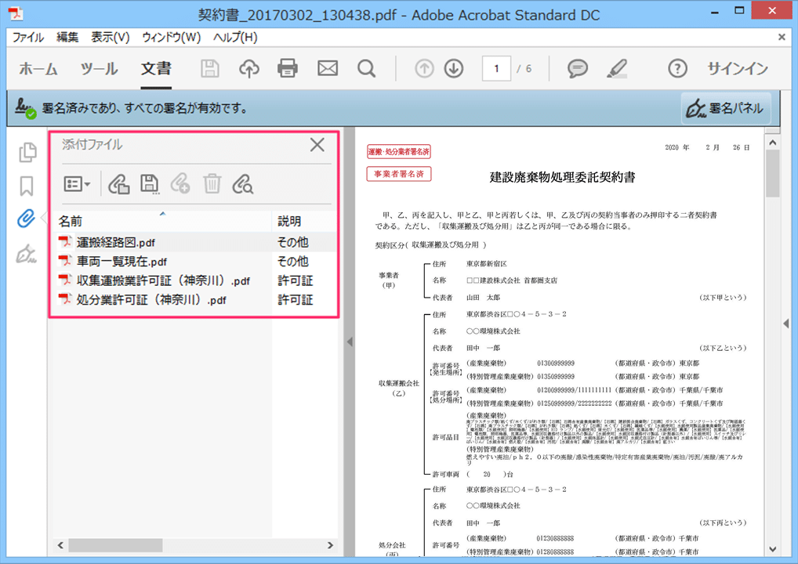Click the attachments paperclip sidebar icon

click(x=26, y=219)
